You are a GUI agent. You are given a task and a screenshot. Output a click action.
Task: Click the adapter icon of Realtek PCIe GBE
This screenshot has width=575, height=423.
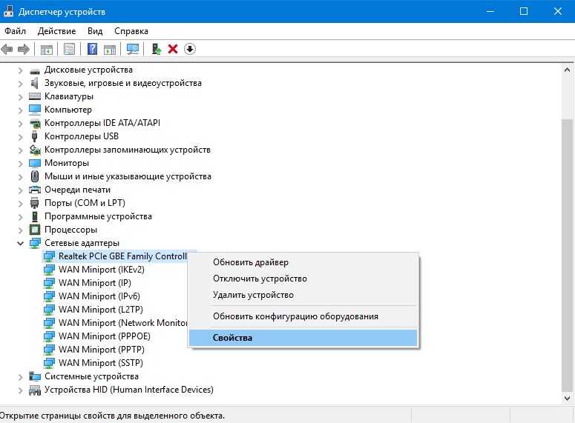coord(49,256)
